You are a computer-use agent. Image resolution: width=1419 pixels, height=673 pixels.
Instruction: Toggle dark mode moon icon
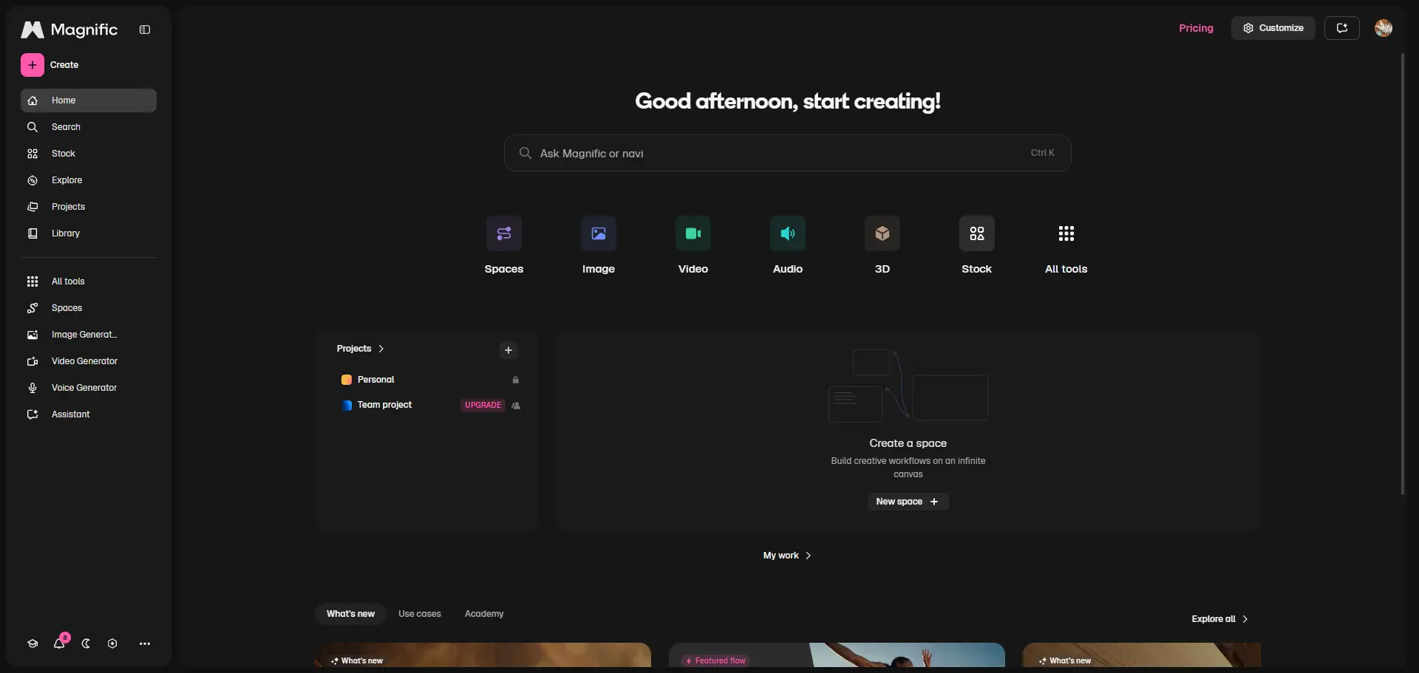(x=86, y=643)
